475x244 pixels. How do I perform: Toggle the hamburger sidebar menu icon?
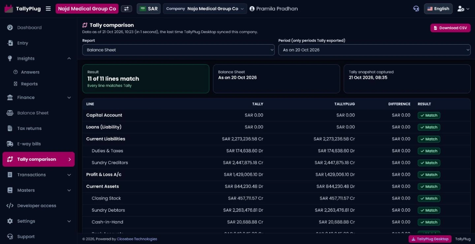click(48, 9)
